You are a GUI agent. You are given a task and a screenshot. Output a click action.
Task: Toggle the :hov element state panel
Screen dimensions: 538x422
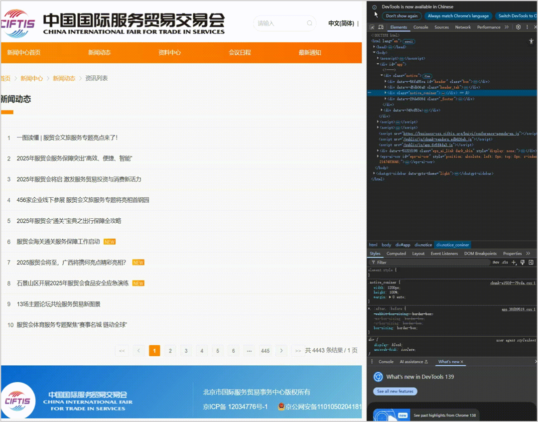tap(496, 262)
